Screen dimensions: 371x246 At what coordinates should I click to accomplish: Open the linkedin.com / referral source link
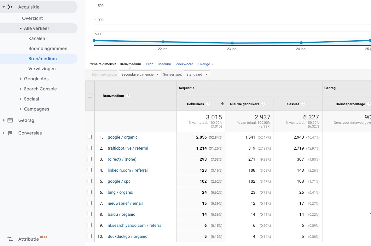point(127,170)
